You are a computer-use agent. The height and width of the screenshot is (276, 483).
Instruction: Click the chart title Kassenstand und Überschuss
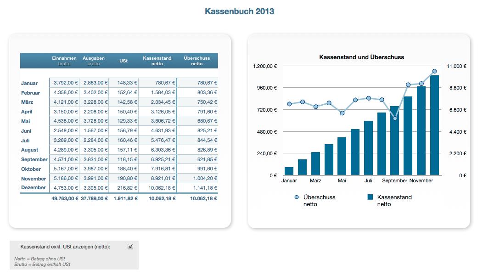click(361, 57)
